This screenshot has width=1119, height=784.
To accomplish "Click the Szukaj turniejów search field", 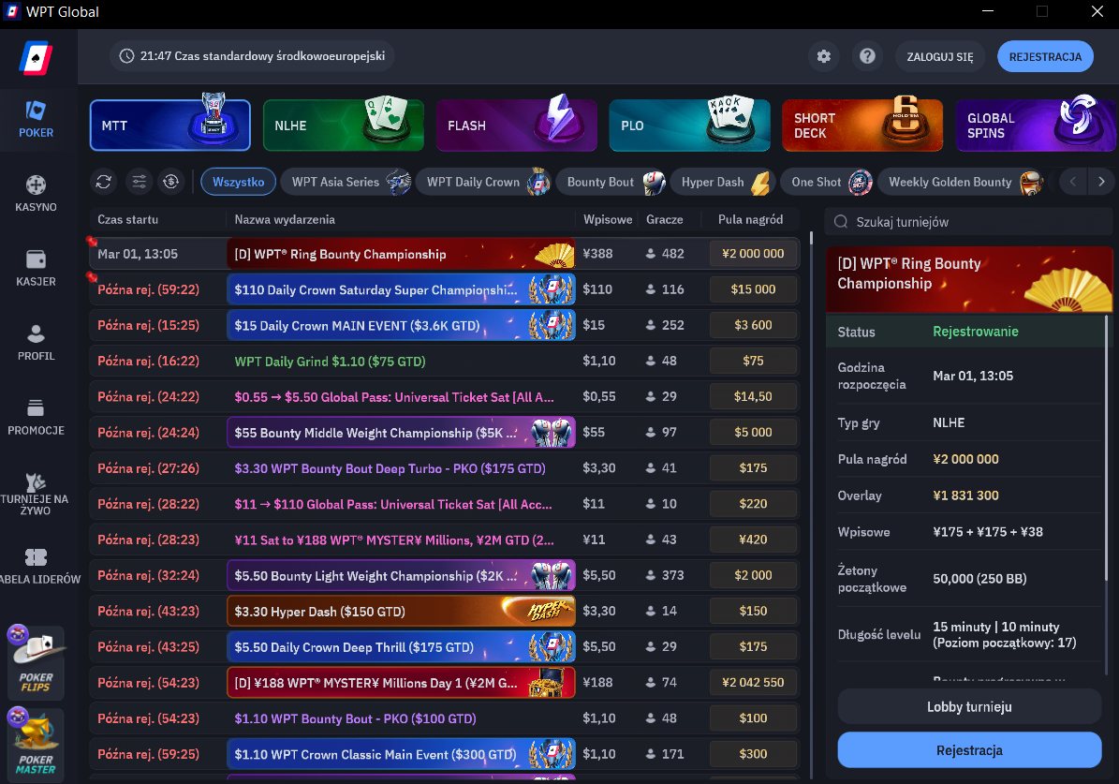I will [x=968, y=222].
